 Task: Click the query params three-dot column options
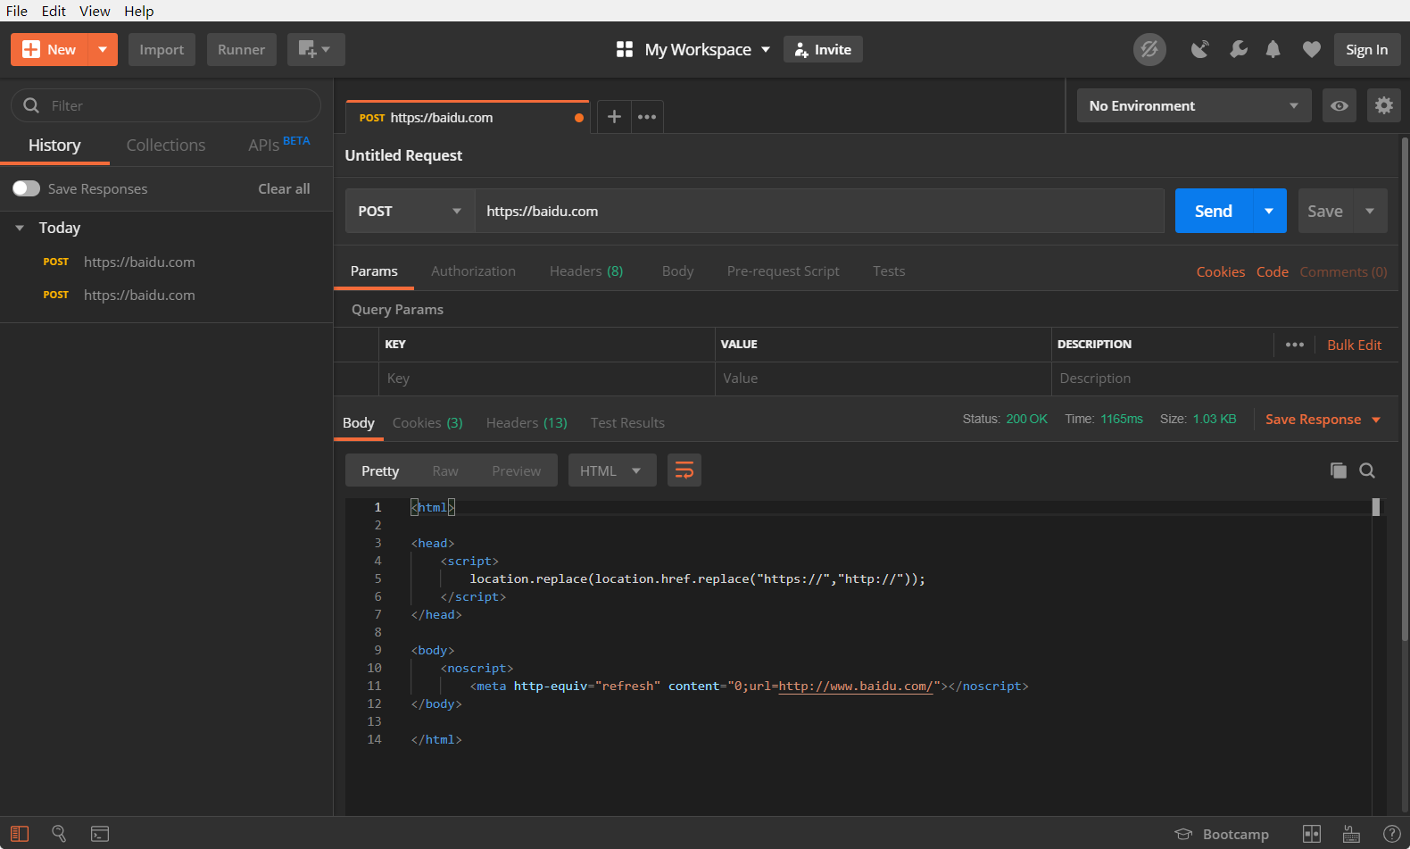(x=1295, y=345)
